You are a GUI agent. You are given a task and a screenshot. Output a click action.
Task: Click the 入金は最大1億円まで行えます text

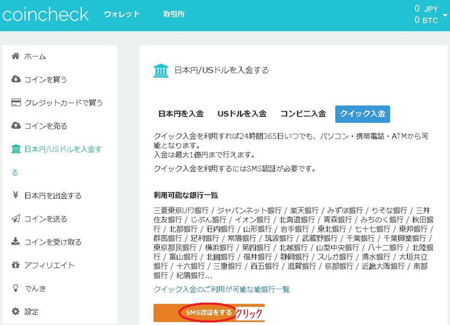click(205, 155)
